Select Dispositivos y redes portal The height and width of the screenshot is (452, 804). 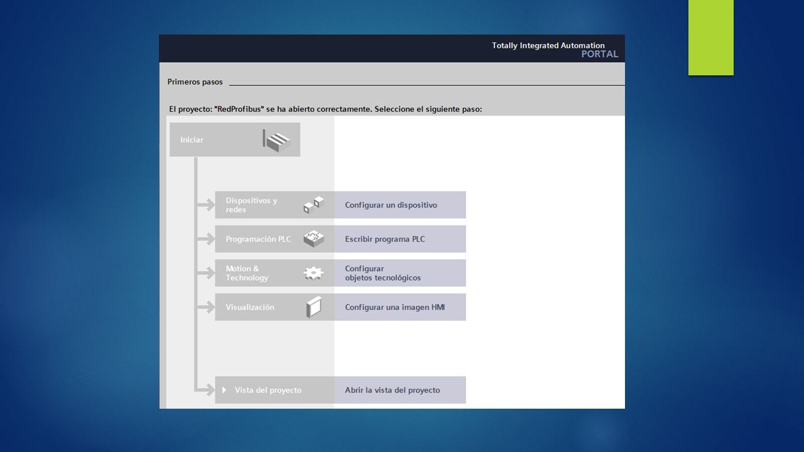coord(274,205)
